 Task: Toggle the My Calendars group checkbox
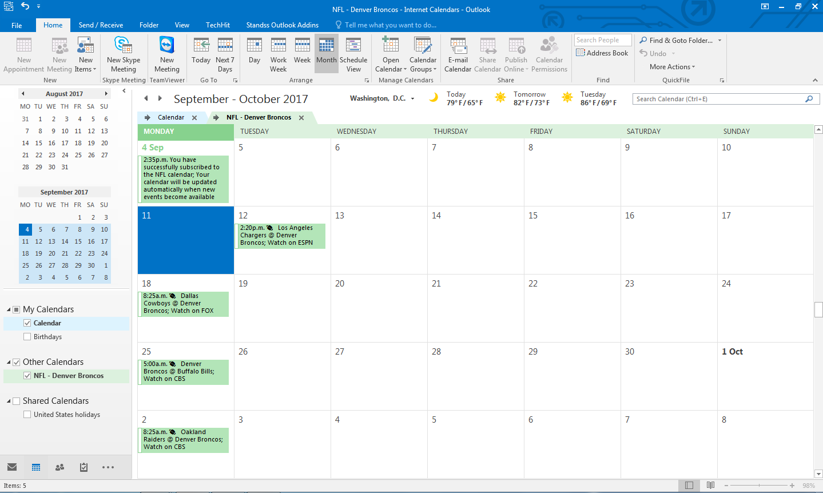coord(17,309)
